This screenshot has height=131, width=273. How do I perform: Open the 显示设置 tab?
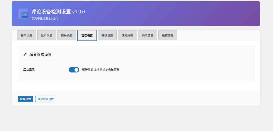coord(47,35)
